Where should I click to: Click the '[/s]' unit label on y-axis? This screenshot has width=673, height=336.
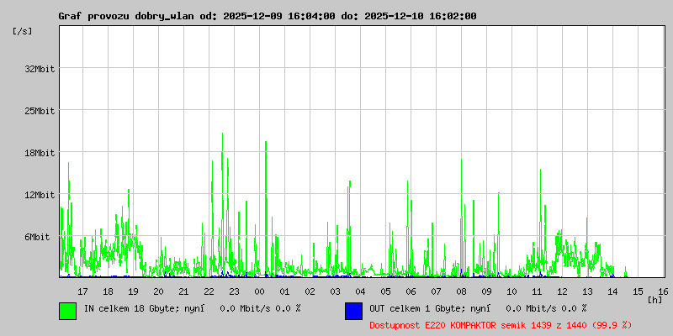click(x=23, y=31)
